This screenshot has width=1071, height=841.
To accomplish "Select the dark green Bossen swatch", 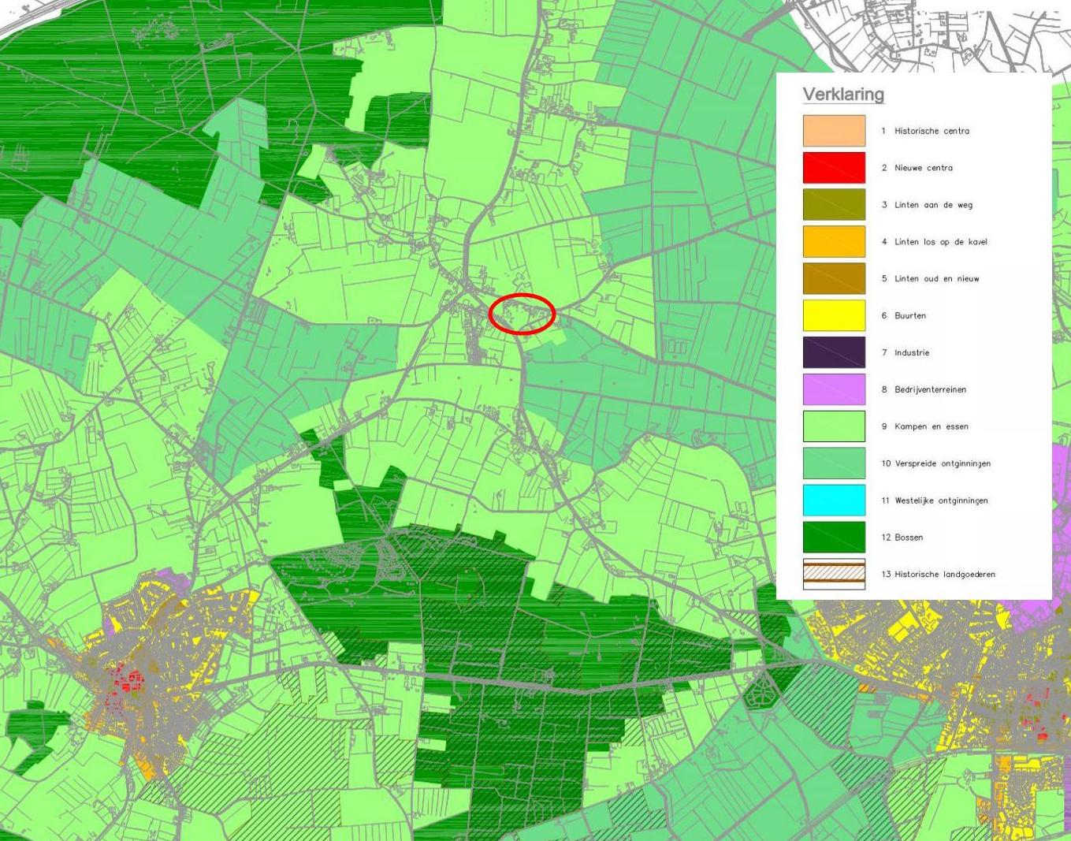I will click(x=834, y=538).
